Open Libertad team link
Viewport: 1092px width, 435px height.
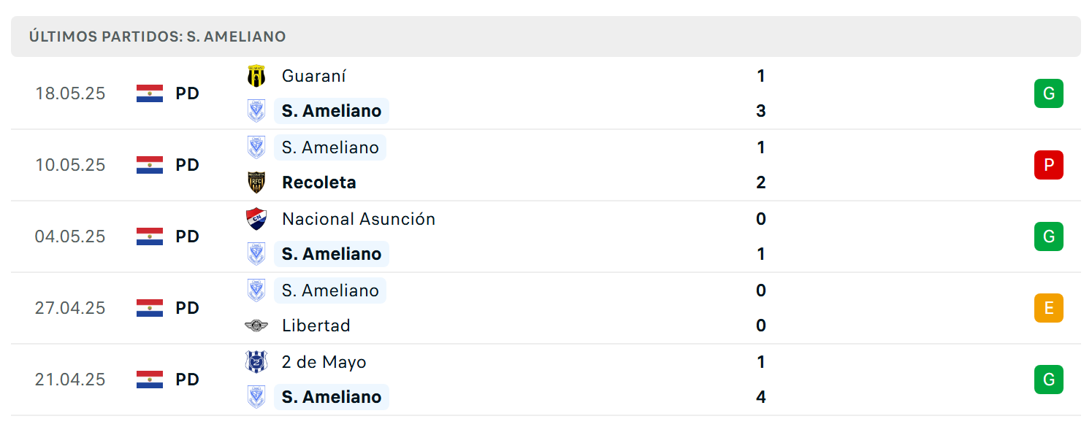316,326
